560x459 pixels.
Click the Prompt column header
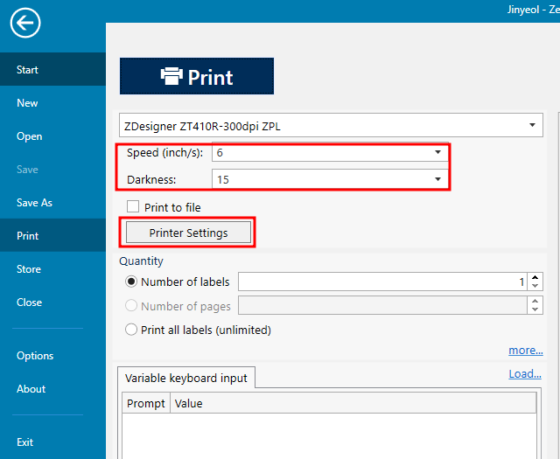click(146, 403)
